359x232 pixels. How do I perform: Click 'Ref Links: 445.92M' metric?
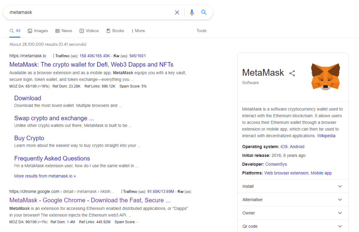pyautogui.click(x=95, y=222)
